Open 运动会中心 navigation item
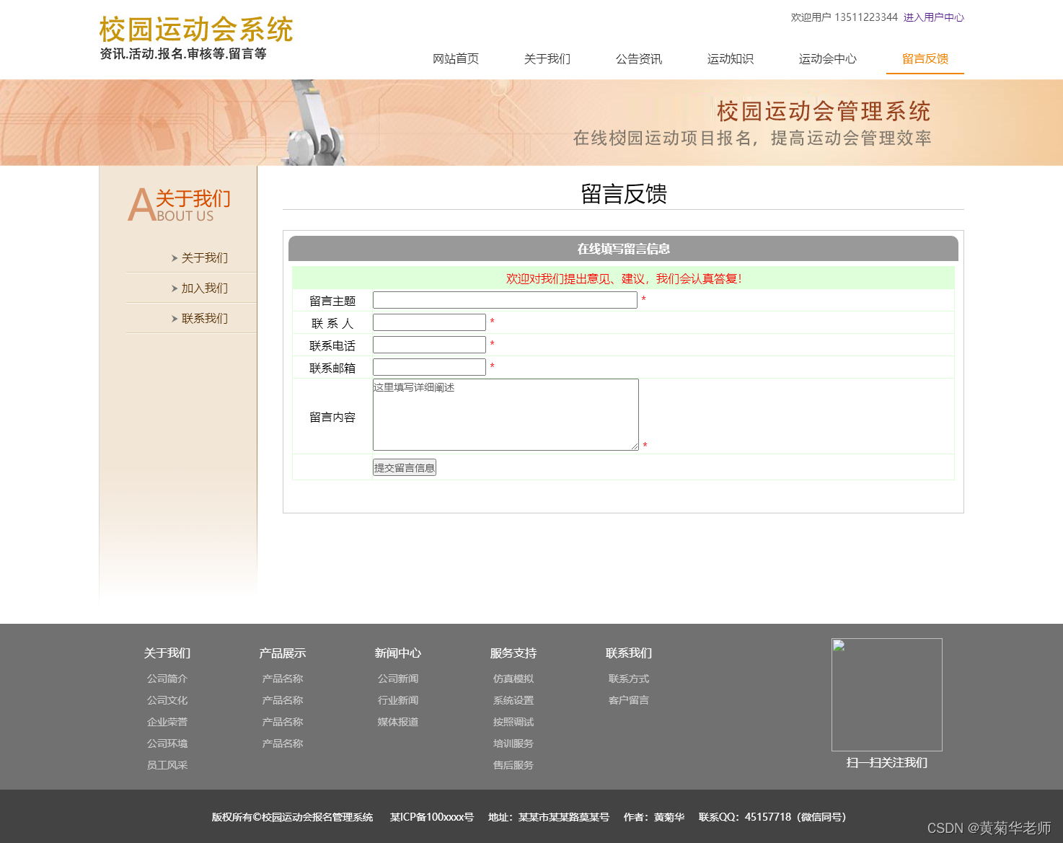 click(x=828, y=59)
